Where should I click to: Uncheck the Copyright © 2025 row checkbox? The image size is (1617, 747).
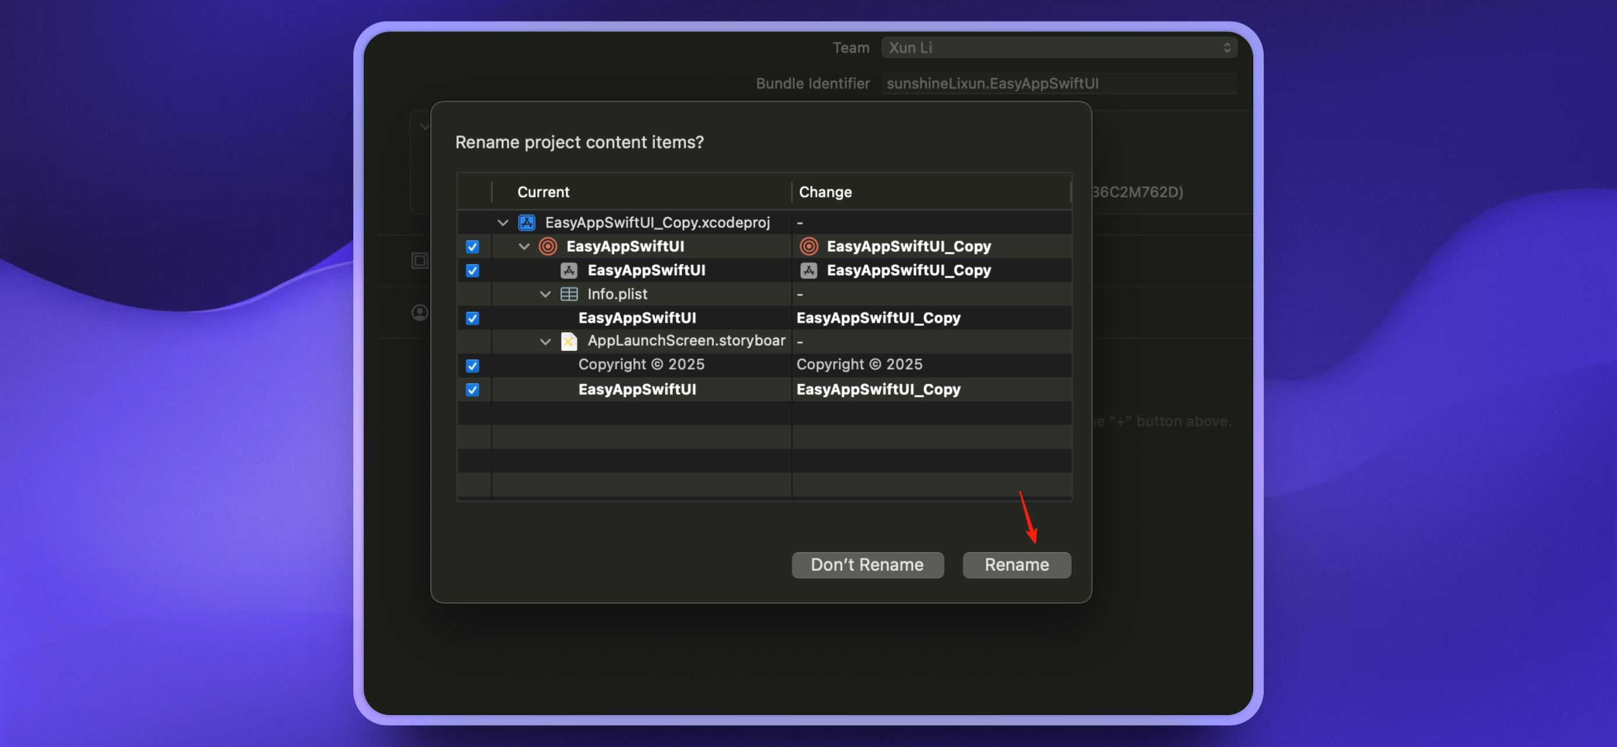(472, 366)
